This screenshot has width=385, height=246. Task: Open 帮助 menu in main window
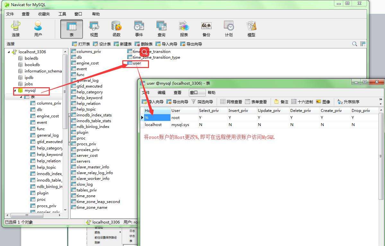96,14
